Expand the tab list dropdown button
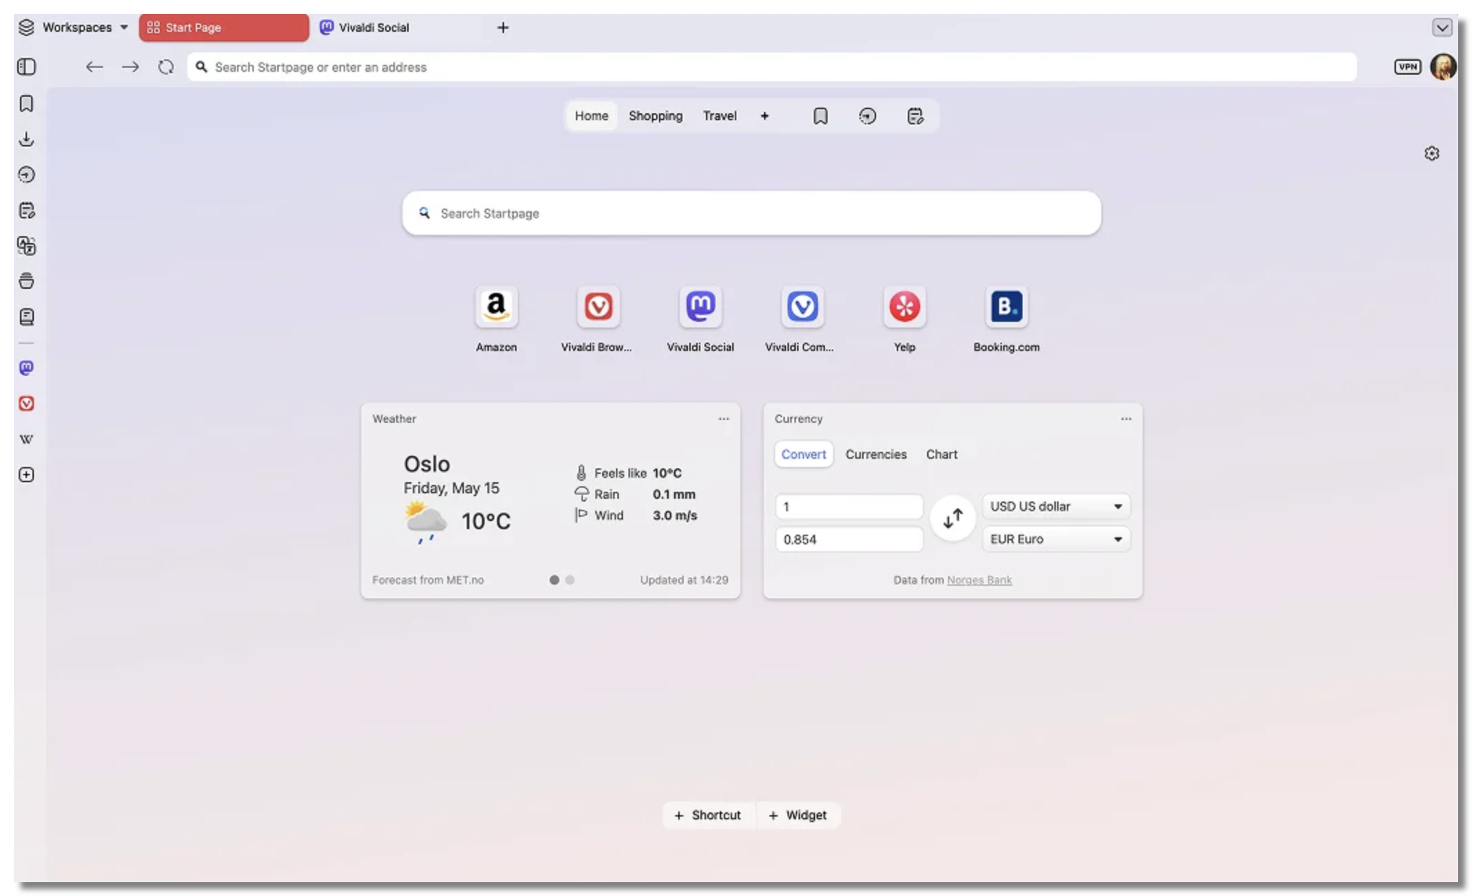Viewport: 1472px width, 896px height. coord(1442,28)
